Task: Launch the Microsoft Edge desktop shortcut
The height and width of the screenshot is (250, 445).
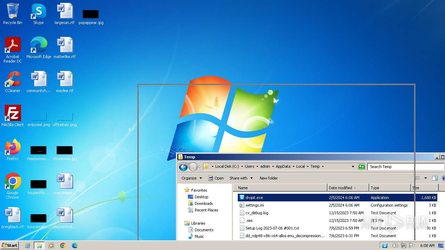Action: click(x=39, y=48)
